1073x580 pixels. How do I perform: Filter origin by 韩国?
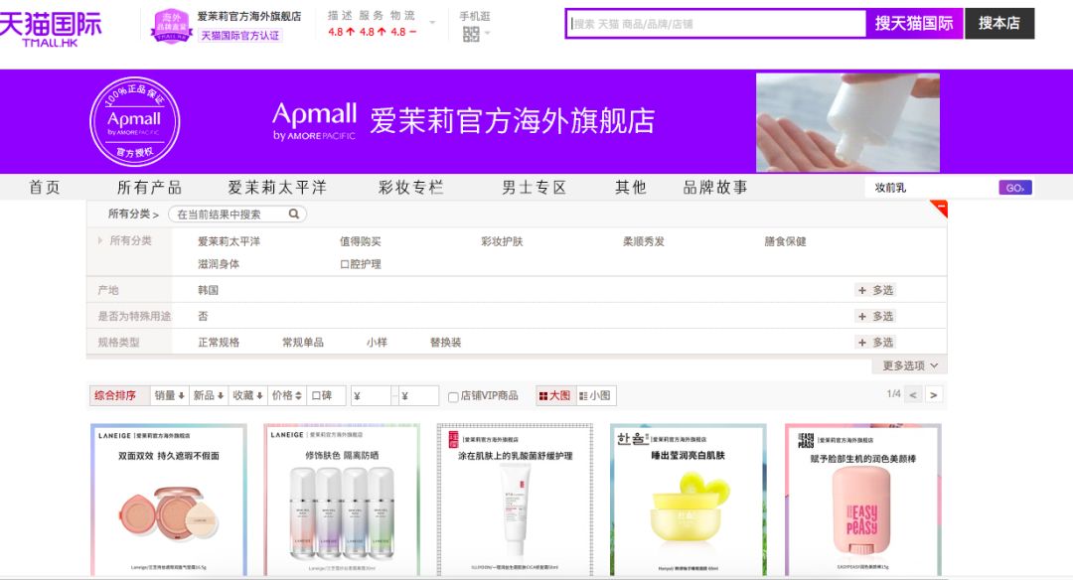208,290
